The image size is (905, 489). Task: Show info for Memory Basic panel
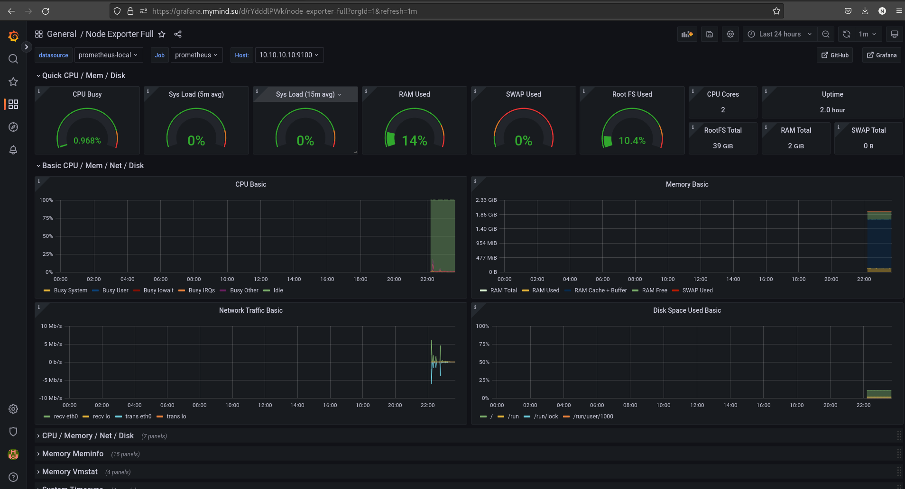pos(475,181)
